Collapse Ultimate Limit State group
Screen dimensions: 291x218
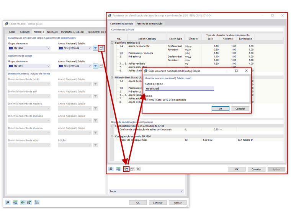click(112, 78)
